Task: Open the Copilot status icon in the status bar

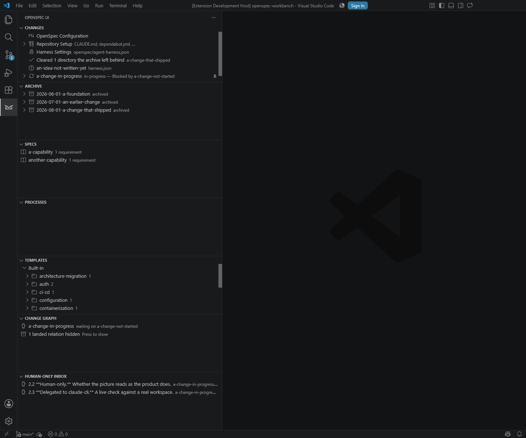Action: 508,434
